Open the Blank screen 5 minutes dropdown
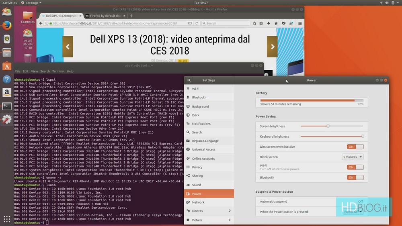The height and width of the screenshot is (226, 402). (x=353, y=157)
